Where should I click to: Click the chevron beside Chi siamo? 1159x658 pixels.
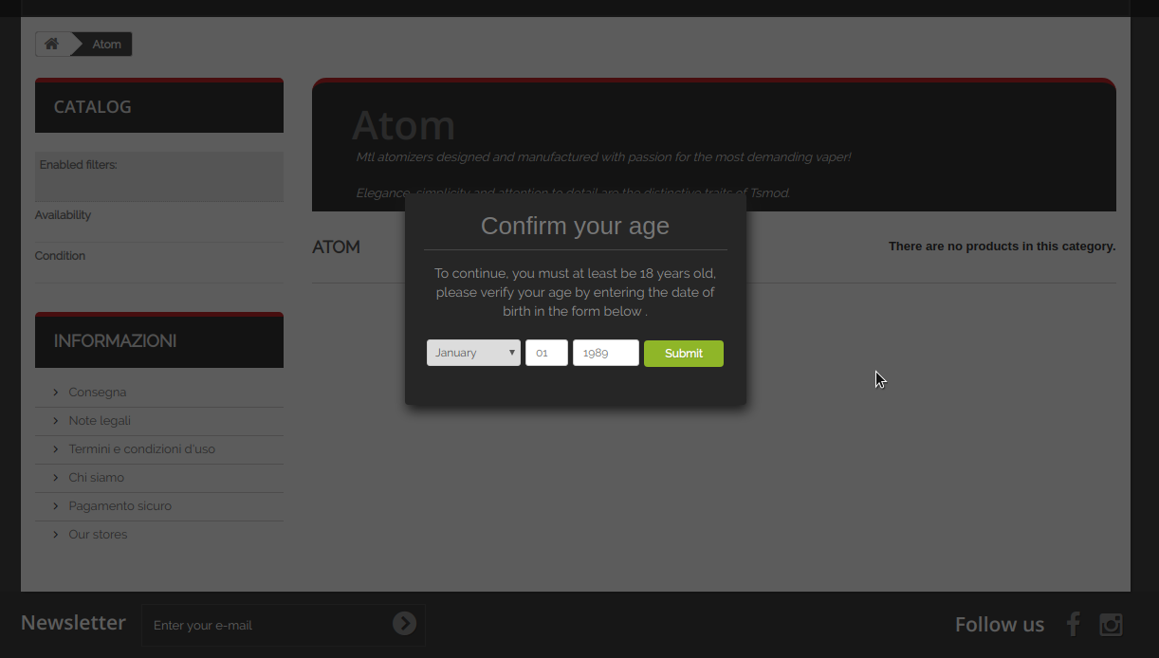56,478
